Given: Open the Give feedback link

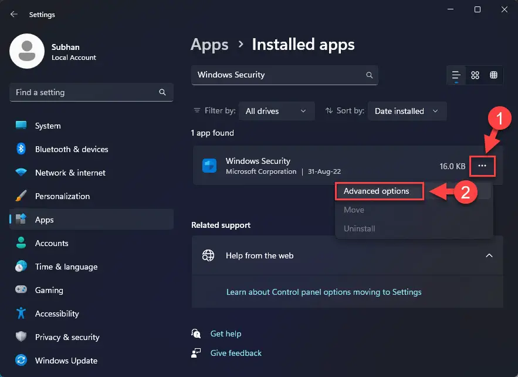Looking at the screenshot, I should point(236,353).
